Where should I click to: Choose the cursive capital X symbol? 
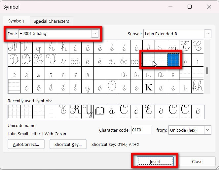click(39, 60)
